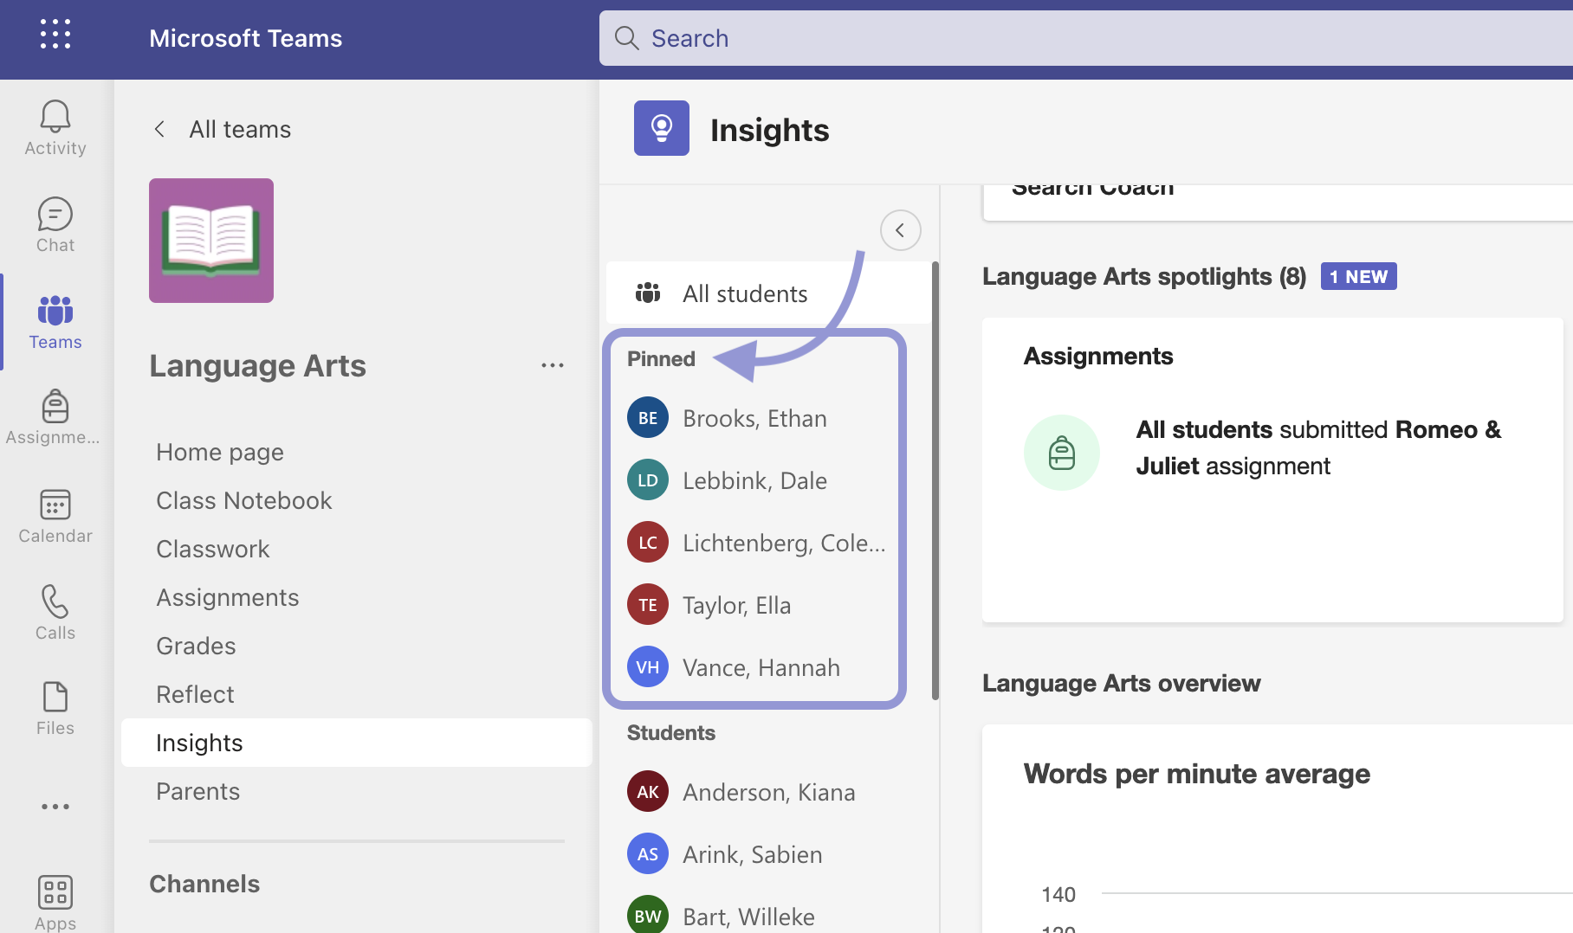Click the All students group icon
1573x933 pixels.
pyautogui.click(x=647, y=293)
